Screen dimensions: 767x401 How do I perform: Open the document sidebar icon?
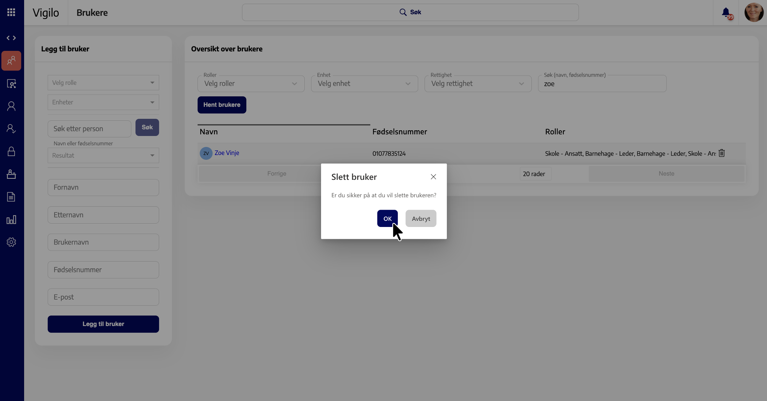point(11,197)
